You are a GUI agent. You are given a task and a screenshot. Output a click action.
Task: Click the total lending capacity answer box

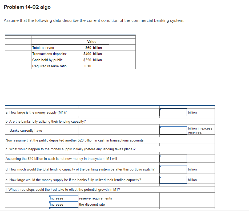173,169
